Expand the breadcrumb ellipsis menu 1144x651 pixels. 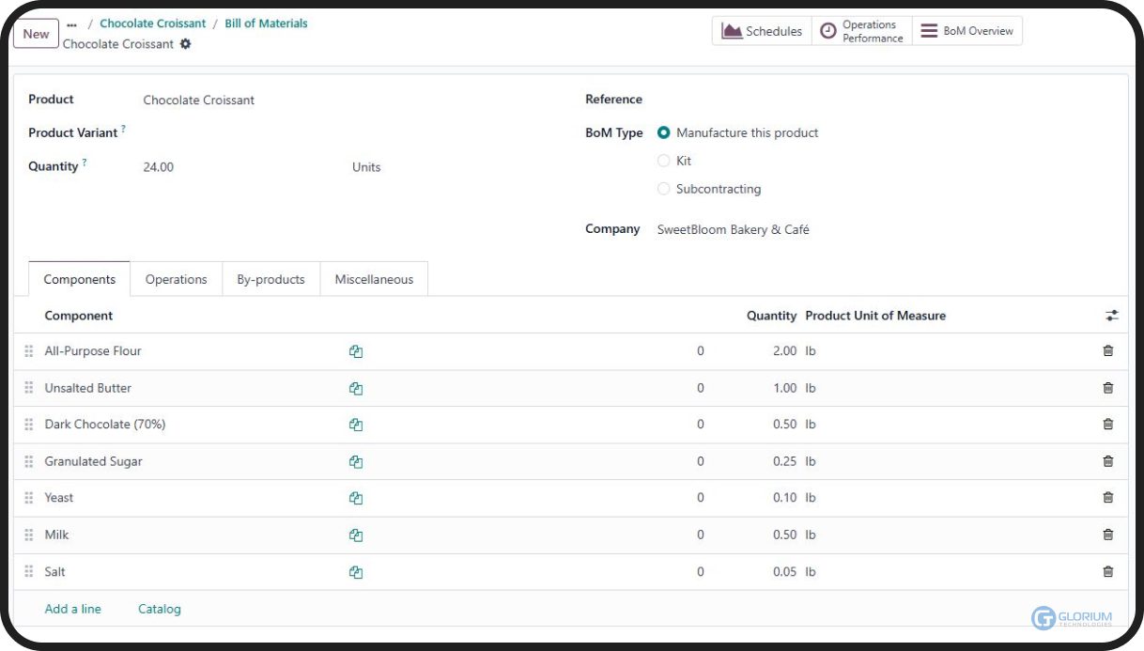coord(71,24)
